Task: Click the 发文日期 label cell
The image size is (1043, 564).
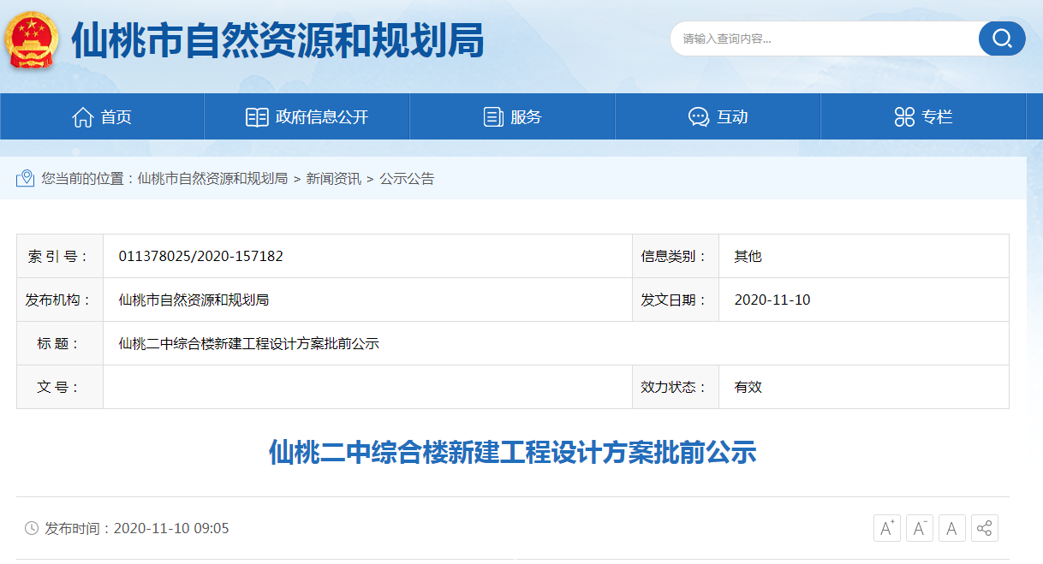Action: click(676, 300)
